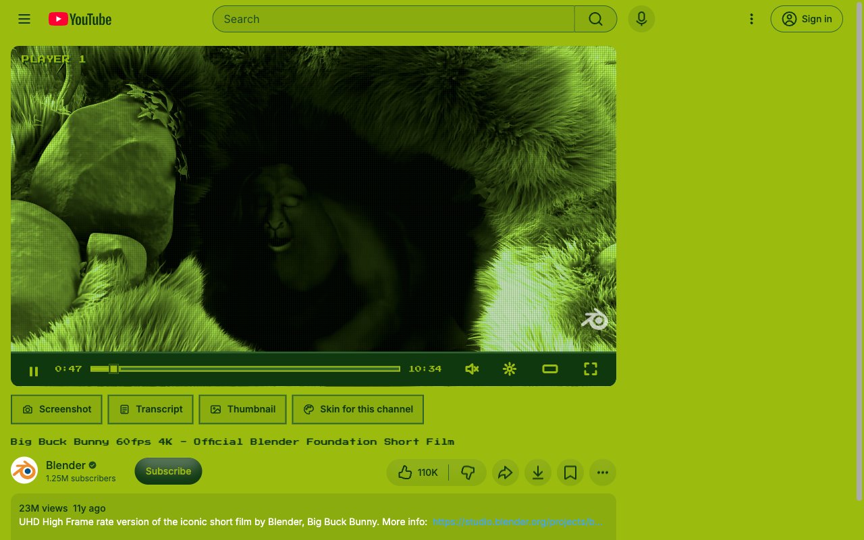Click the 23M views text
The image size is (864, 540).
tap(43, 508)
